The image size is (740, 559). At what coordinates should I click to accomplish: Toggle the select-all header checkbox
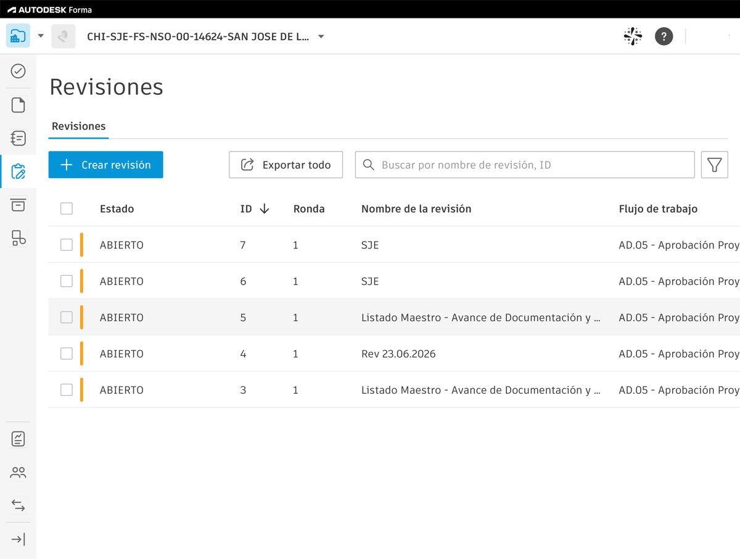click(x=67, y=209)
